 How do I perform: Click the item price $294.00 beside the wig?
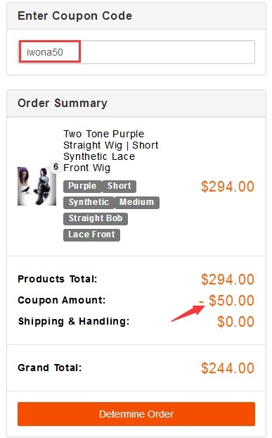(x=228, y=187)
